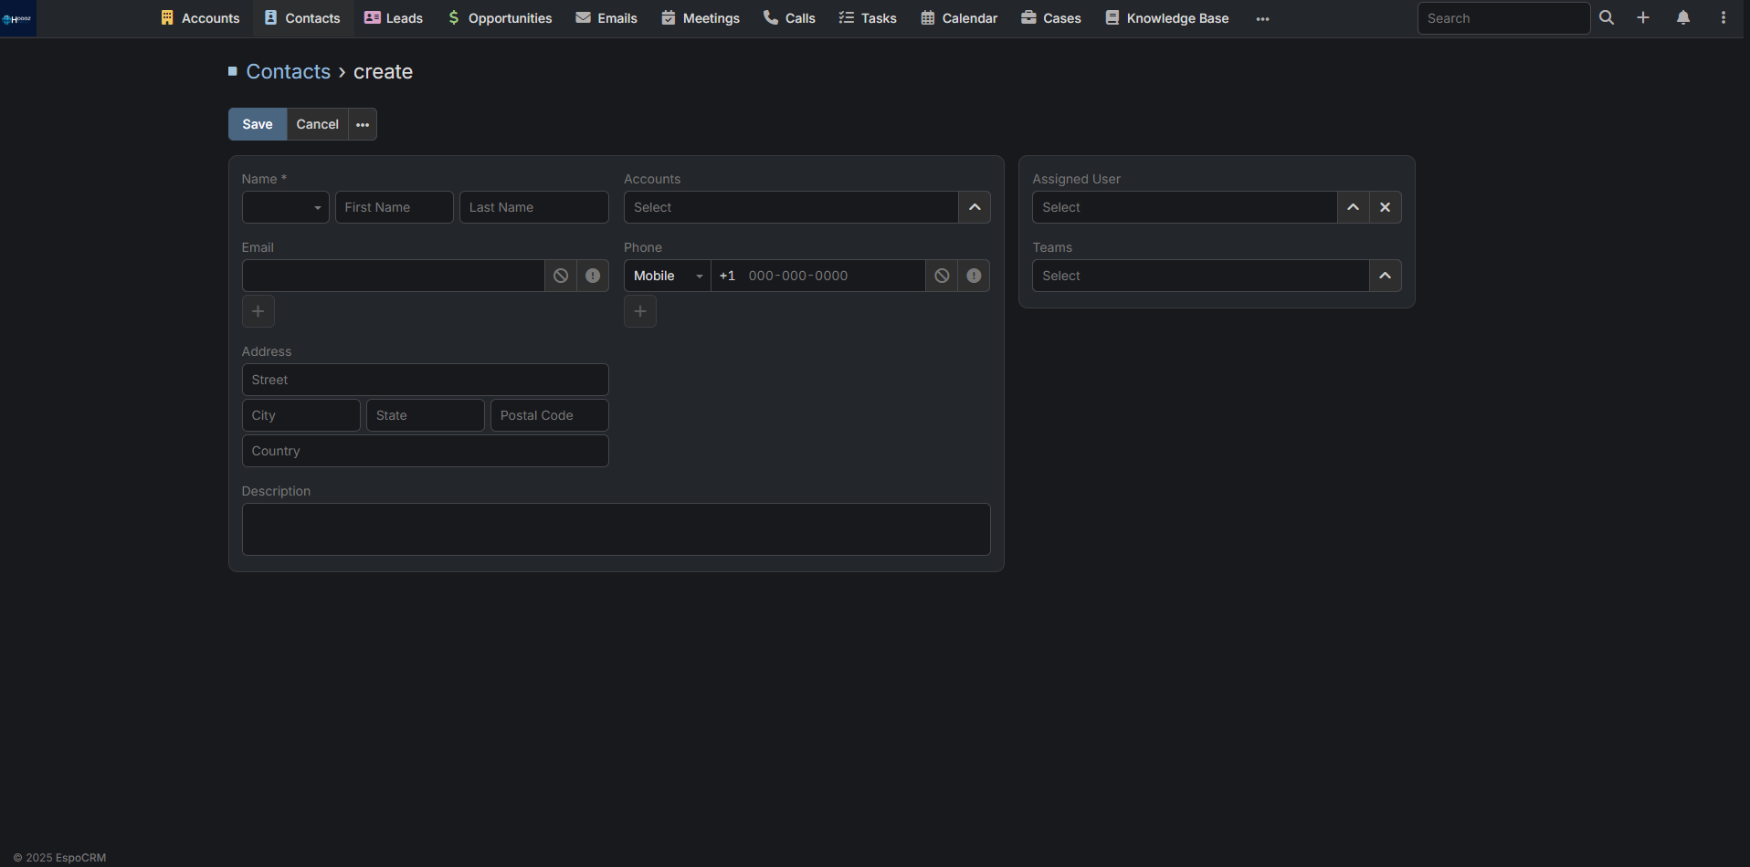Toggle email opted-out icon
The image size is (1750, 867).
[561, 276]
